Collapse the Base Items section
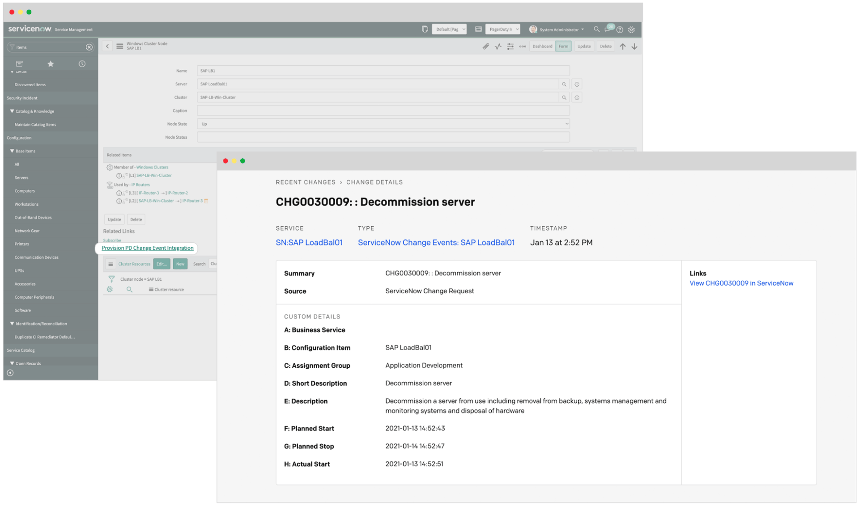Screen dimensions: 859x506 (x=12, y=151)
